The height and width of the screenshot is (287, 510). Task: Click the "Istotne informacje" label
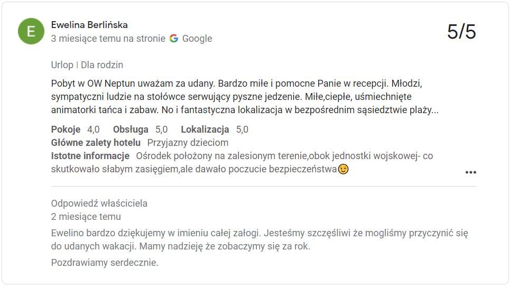click(90, 156)
